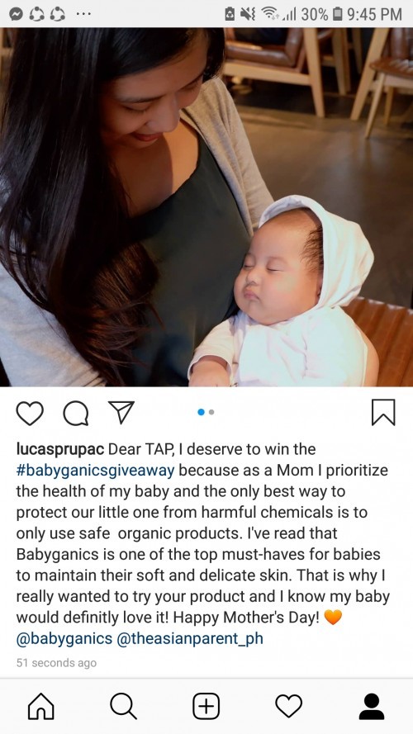Open Search and explore tab
Image resolution: width=413 pixels, height=734 pixels.
[x=124, y=707]
